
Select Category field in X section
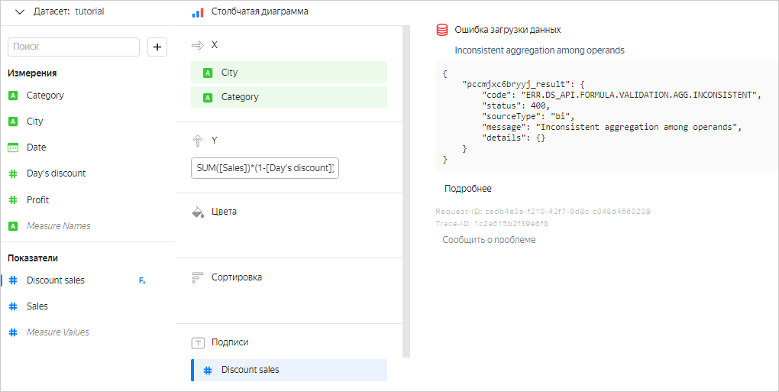click(x=289, y=97)
